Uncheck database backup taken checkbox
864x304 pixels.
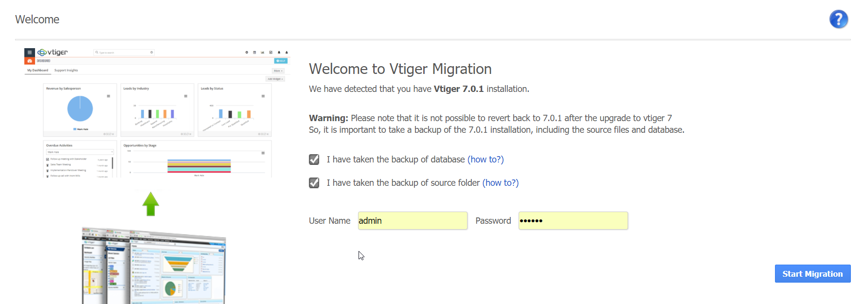pyautogui.click(x=314, y=160)
